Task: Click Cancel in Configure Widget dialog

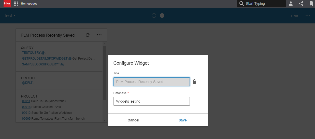Action: pyautogui.click(x=133, y=120)
